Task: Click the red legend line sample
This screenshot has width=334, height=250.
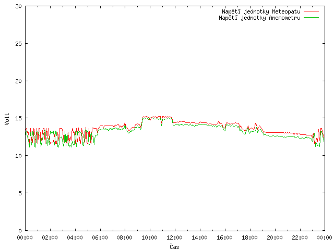Action: (311, 11)
